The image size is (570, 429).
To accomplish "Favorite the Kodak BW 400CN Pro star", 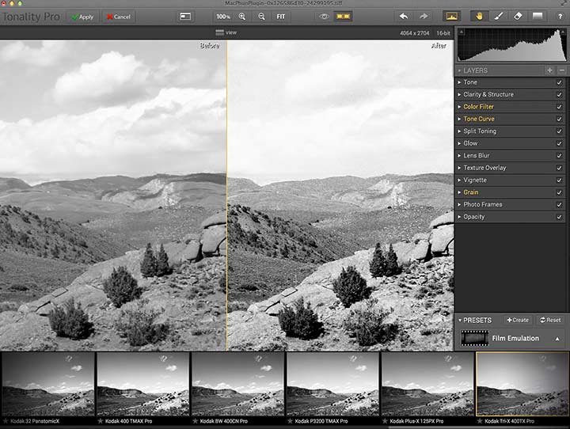I will pos(196,421).
